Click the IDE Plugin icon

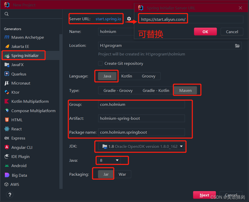[7, 156]
